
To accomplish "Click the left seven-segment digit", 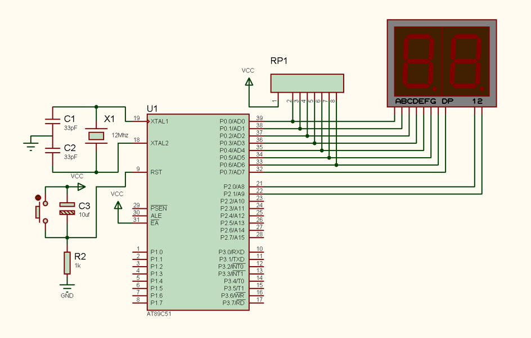I will pyautogui.click(x=418, y=62).
